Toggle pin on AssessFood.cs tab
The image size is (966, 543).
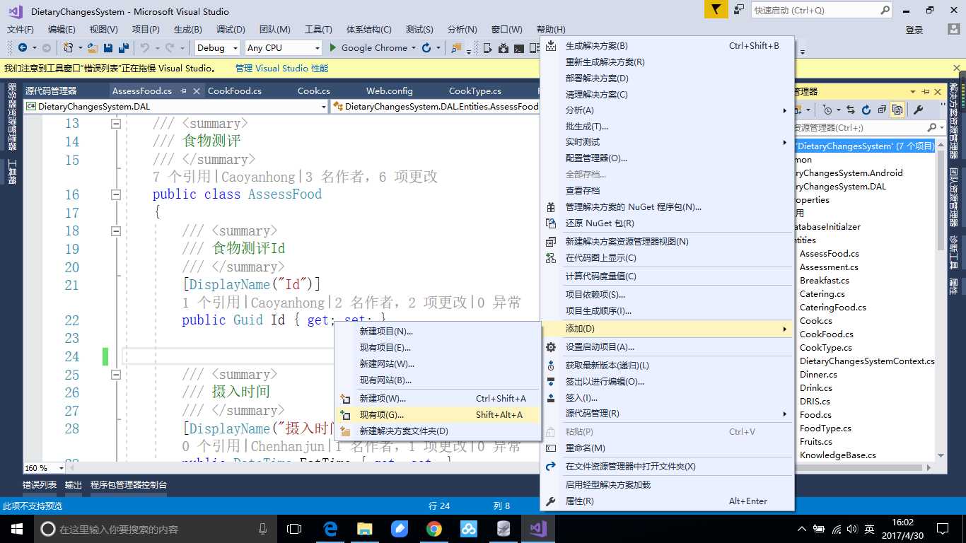click(x=184, y=90)
